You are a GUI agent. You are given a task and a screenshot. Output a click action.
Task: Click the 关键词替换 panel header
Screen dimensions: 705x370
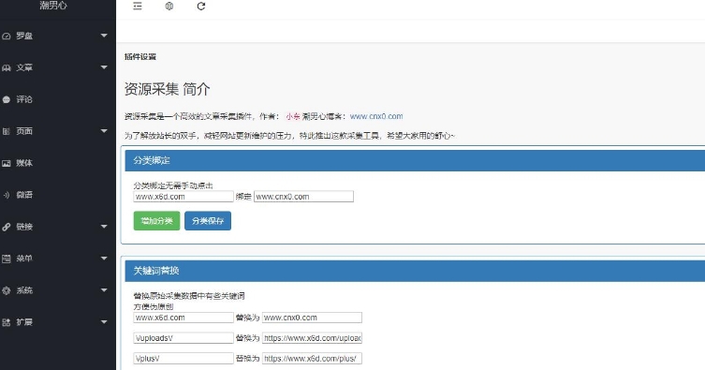415,271
